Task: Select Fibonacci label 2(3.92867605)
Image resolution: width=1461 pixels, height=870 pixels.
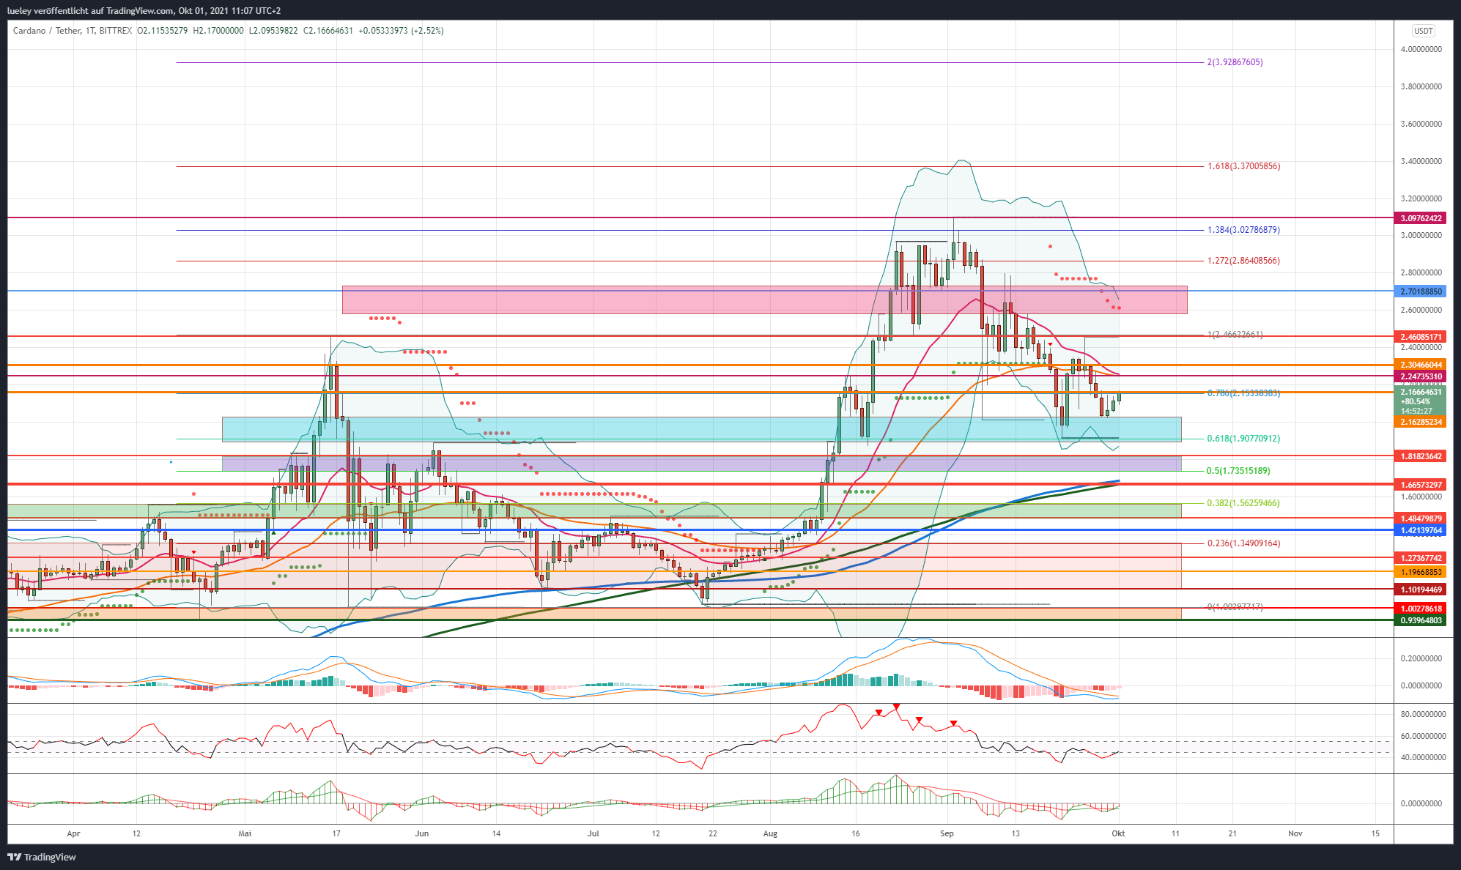Action: click(x=1235, y=62)
